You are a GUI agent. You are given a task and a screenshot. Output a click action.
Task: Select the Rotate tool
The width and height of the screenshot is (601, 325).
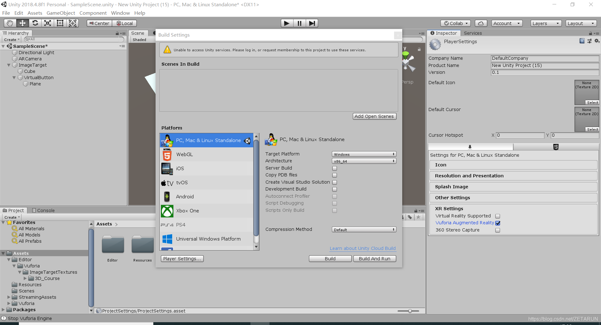click(x=35, y=23)
